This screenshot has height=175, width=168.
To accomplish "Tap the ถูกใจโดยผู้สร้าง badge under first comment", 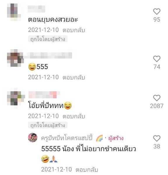I will [48, 39].
